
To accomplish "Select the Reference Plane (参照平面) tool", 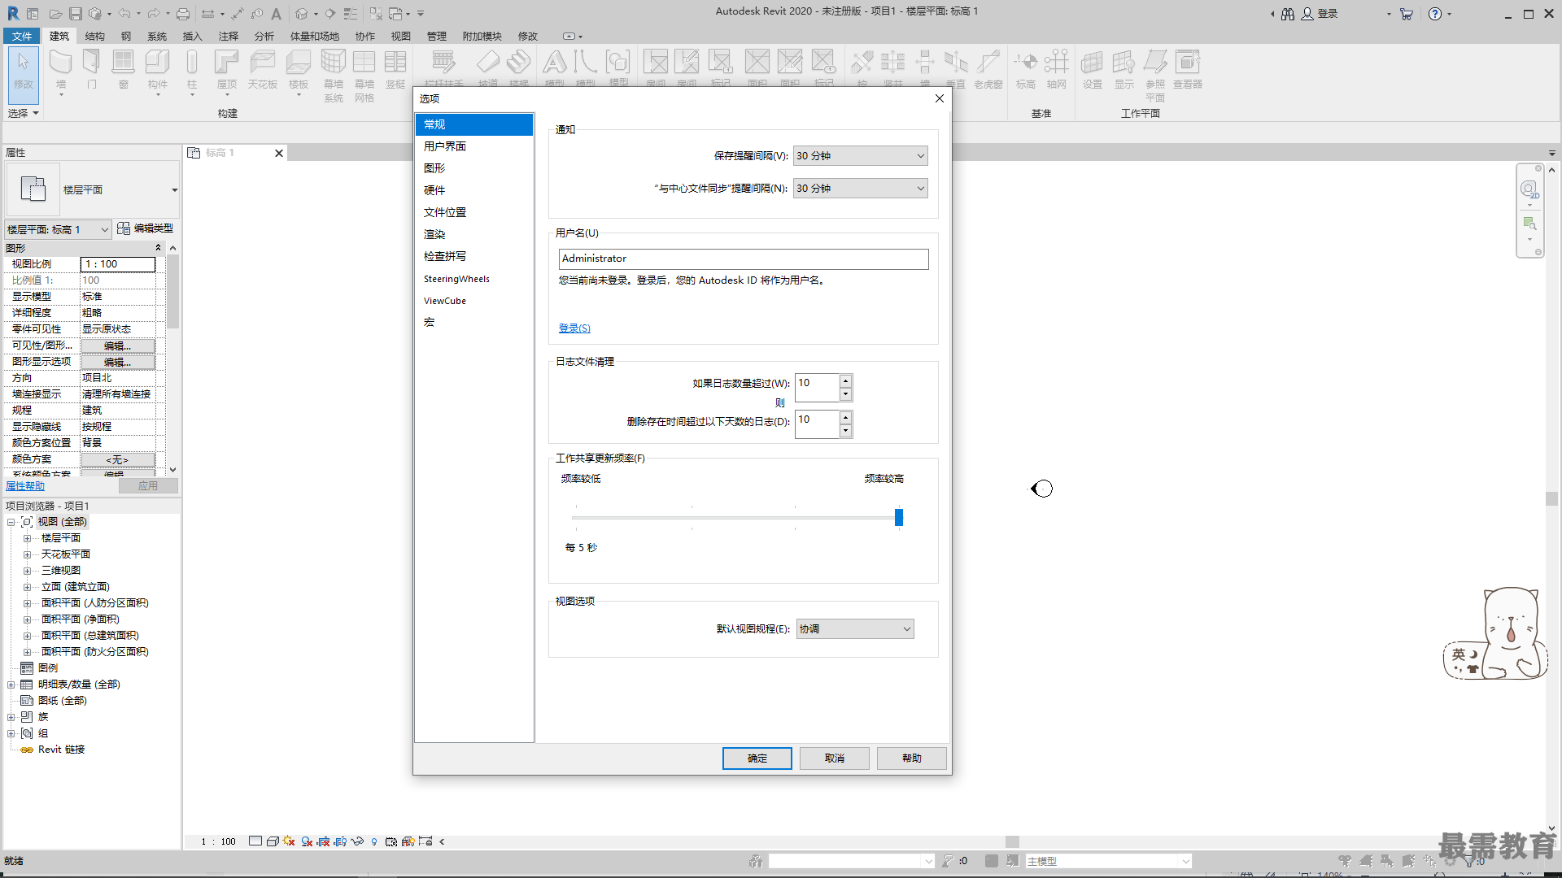I will 1155,75.
